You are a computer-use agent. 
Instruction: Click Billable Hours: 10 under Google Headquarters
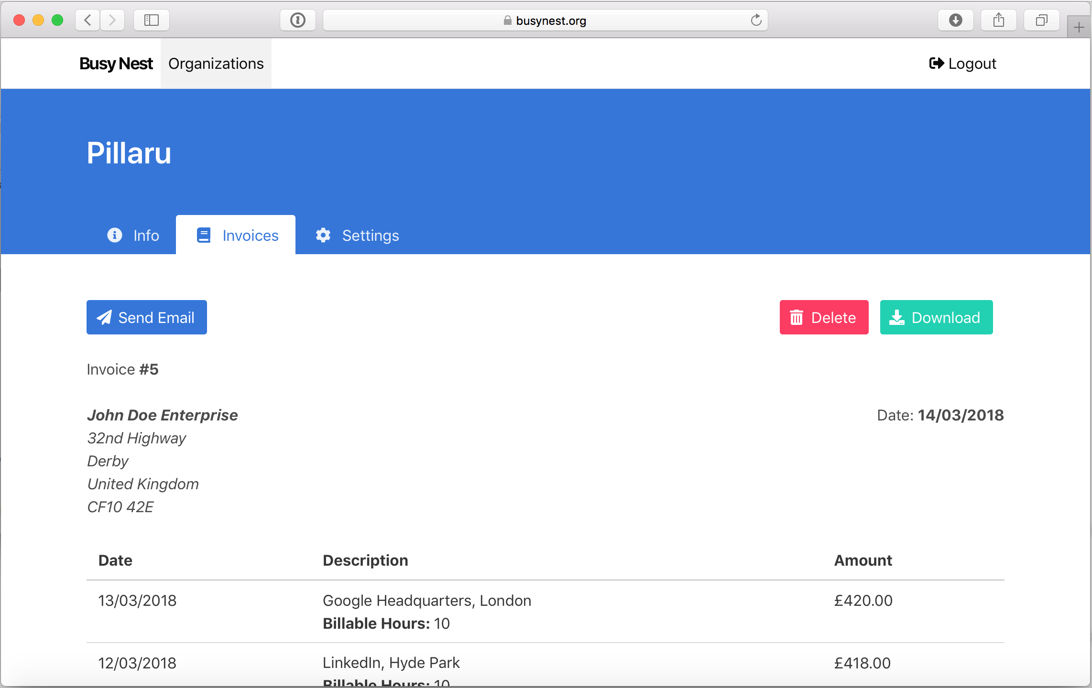pyautogui.click(x=386, y=623)
